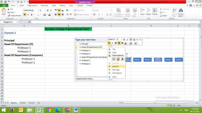The image size is (202, 113).
Task: Open the Clear dropdown in the ribbon
Action: coord(164,16)
